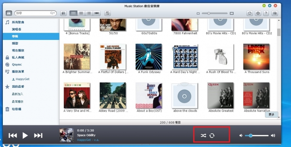Open the A Brighter Summer album cover
Screen dimensions: 291x147
click(x=77, y=57)
